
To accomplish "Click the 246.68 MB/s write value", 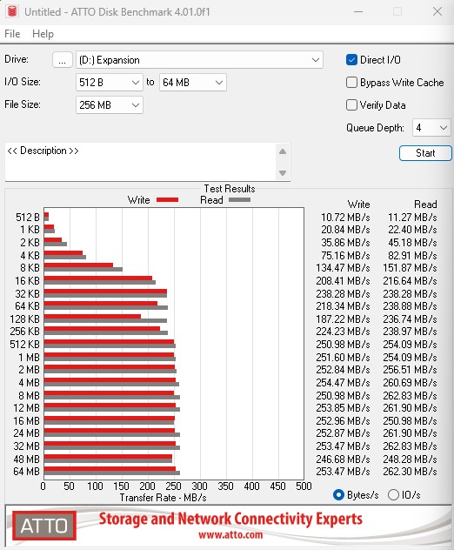I will pyautogui.click(x=343, y=459).
